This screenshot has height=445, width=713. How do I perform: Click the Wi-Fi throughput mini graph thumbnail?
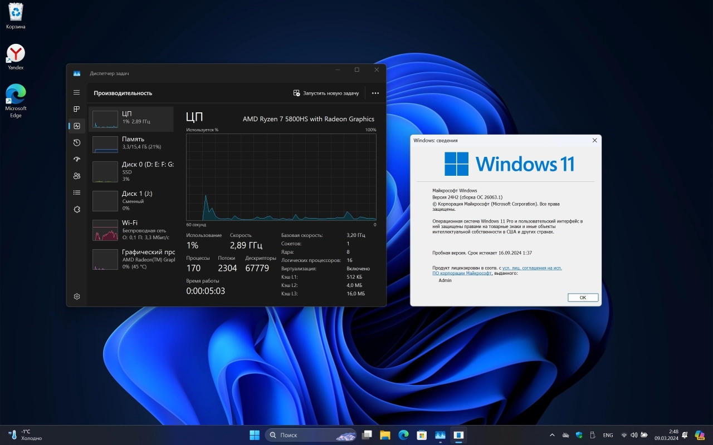(x=105, y=230)
